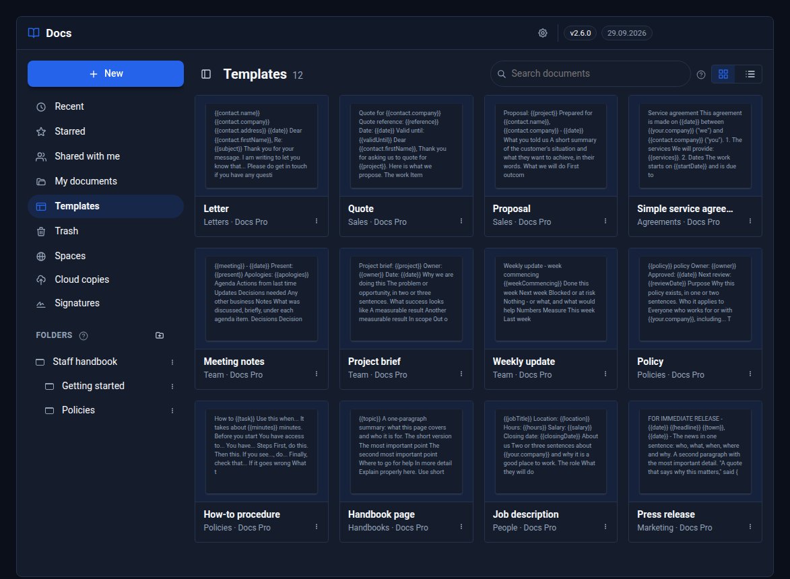
Task: Open options menu for Weekly update template
Action: coord(605,374)
